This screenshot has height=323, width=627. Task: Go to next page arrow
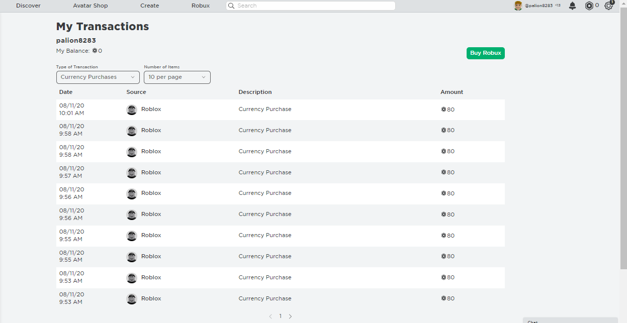290,316
